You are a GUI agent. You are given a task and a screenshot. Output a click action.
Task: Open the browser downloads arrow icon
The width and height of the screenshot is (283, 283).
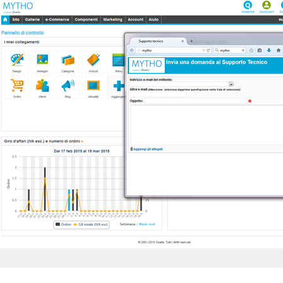[269, 50]
